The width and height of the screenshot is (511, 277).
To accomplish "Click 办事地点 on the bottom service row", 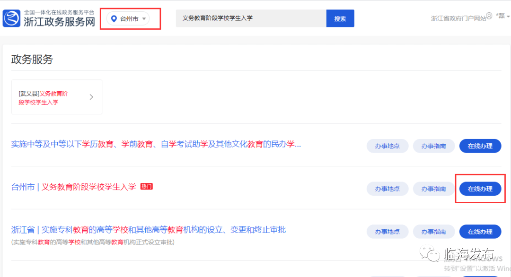I will (387, 231).
